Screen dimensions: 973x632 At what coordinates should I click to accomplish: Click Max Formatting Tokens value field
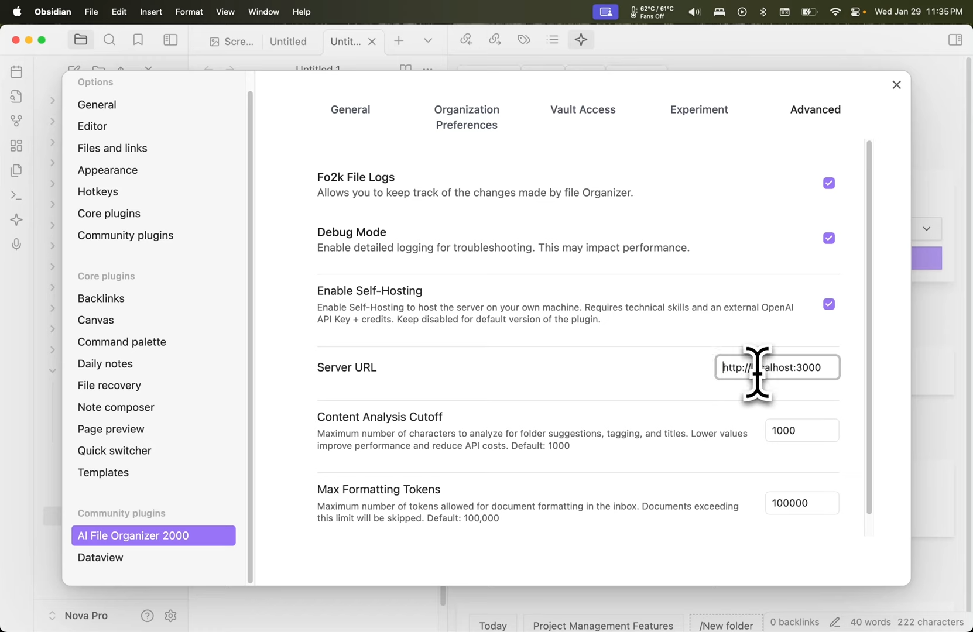click(x=802, y=503)
